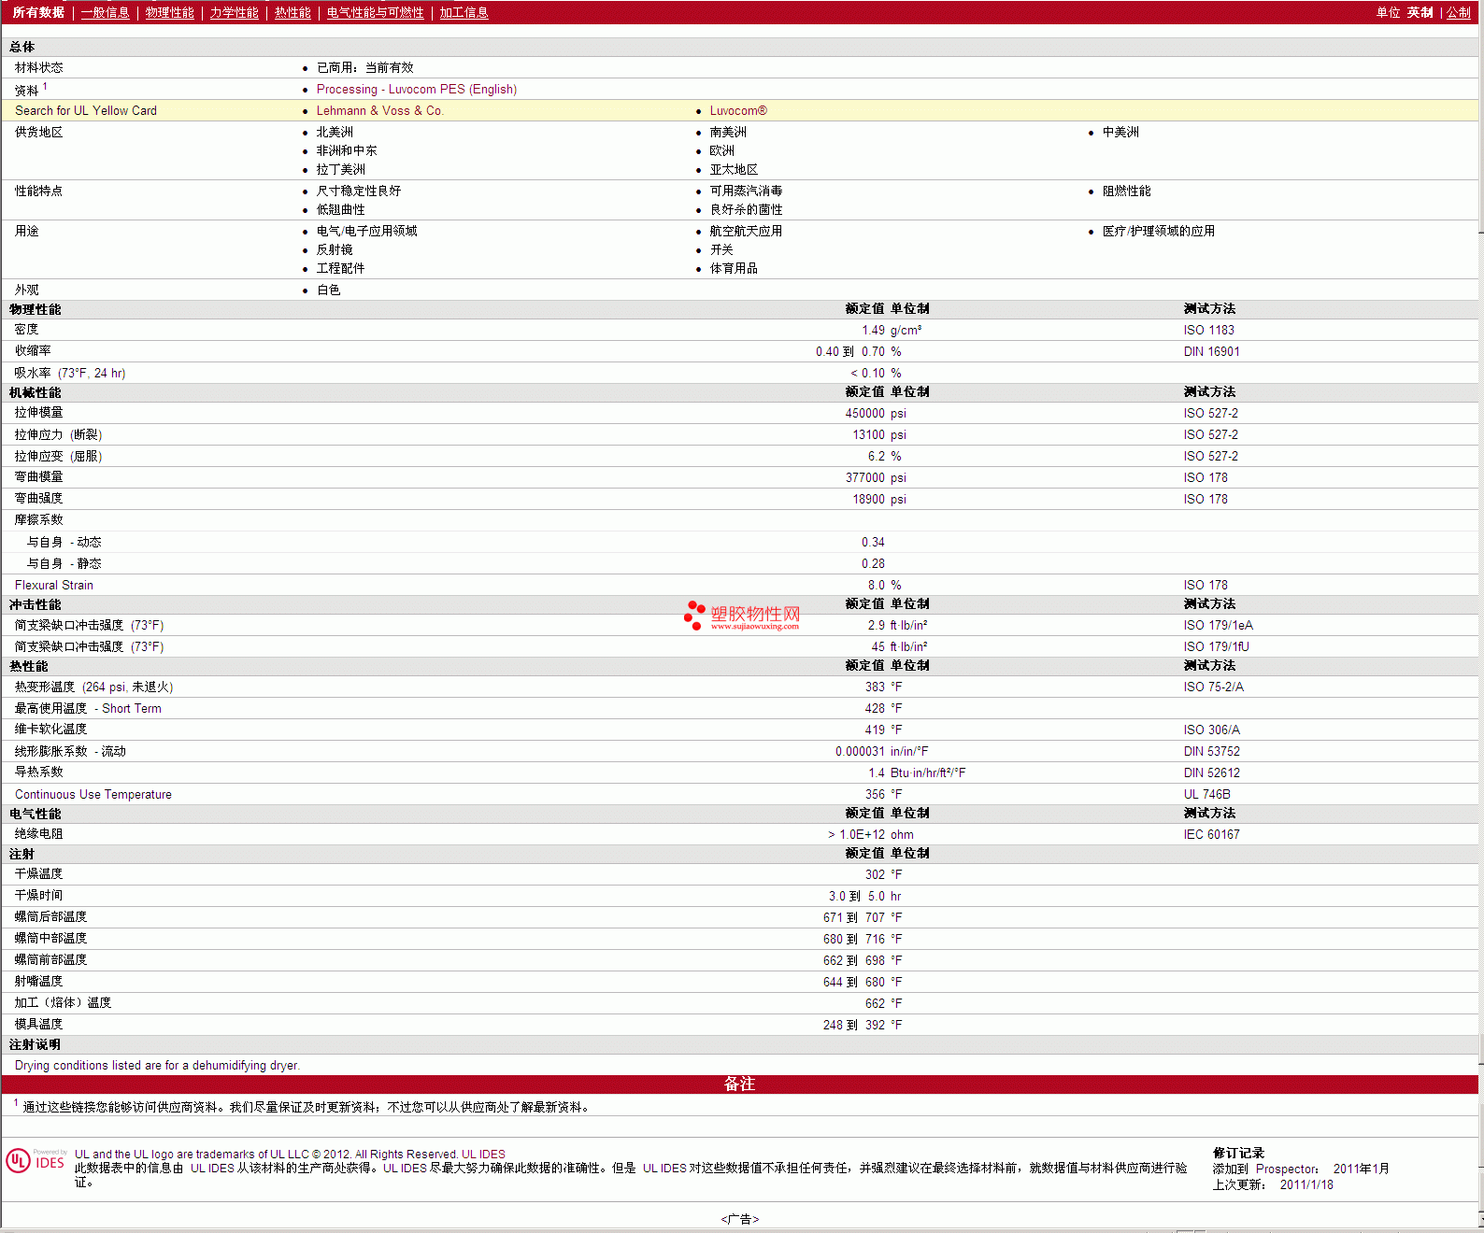Viewport: 1484px width, 1233px height.
Task: Select the 热性能 tab
Action: [x=293, y=12]
